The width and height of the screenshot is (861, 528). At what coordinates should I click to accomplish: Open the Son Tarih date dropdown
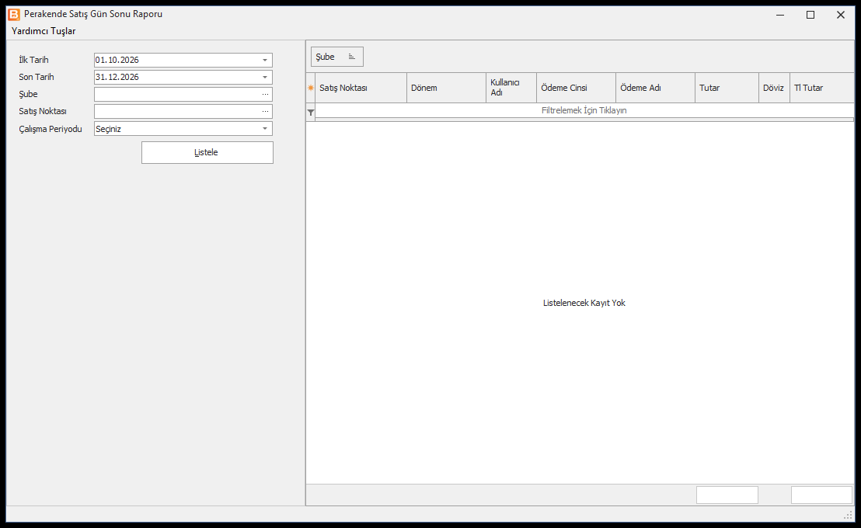click(x=265, y=78)
